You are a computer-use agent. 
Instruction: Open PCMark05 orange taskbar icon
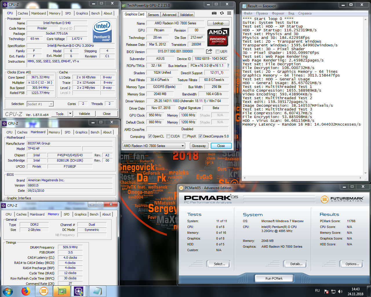click(x=44, y=291)
